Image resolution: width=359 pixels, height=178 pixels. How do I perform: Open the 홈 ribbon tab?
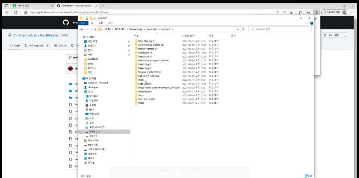click(92, 23)
